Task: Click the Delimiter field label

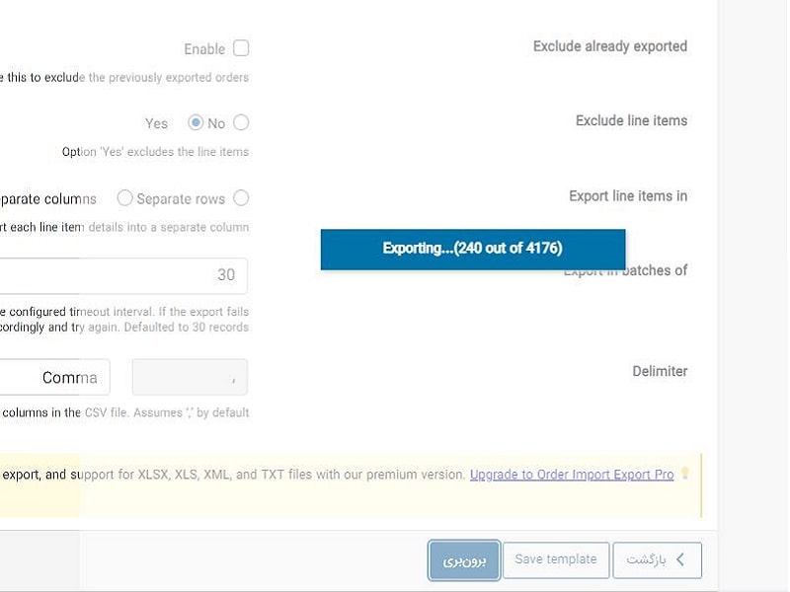Action: (660, 371)
